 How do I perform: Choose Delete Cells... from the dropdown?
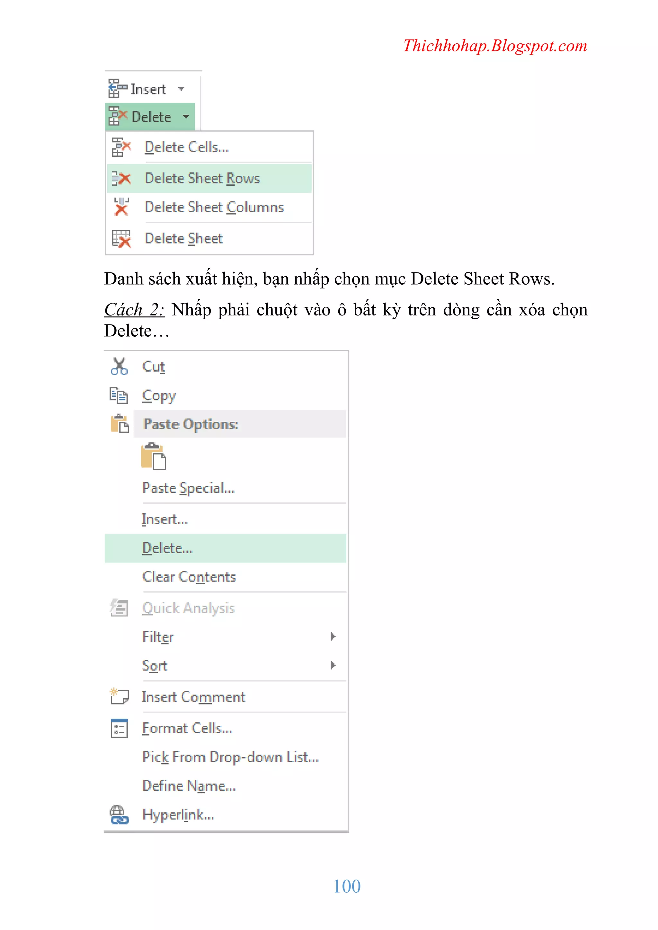tap(209, 147)
